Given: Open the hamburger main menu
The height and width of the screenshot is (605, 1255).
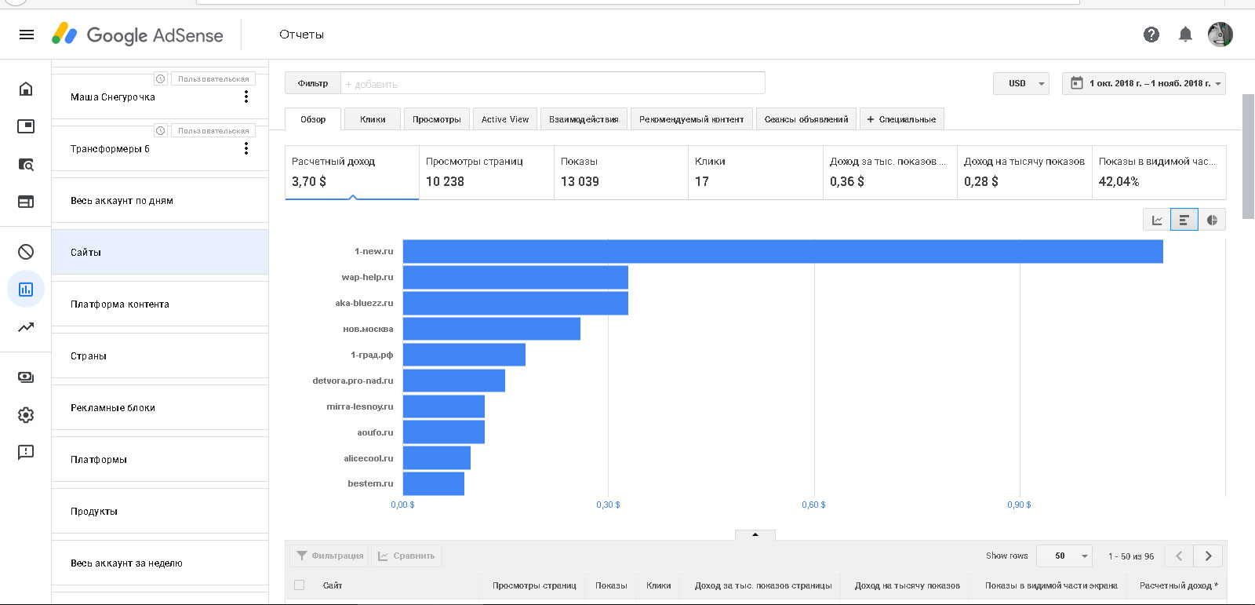Looking at the screenshot, I should point(27,35).
